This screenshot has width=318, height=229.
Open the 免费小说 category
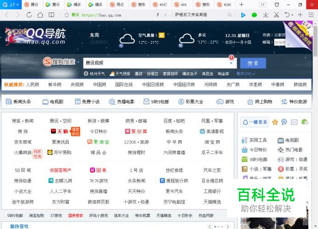[x=87, y=102]
